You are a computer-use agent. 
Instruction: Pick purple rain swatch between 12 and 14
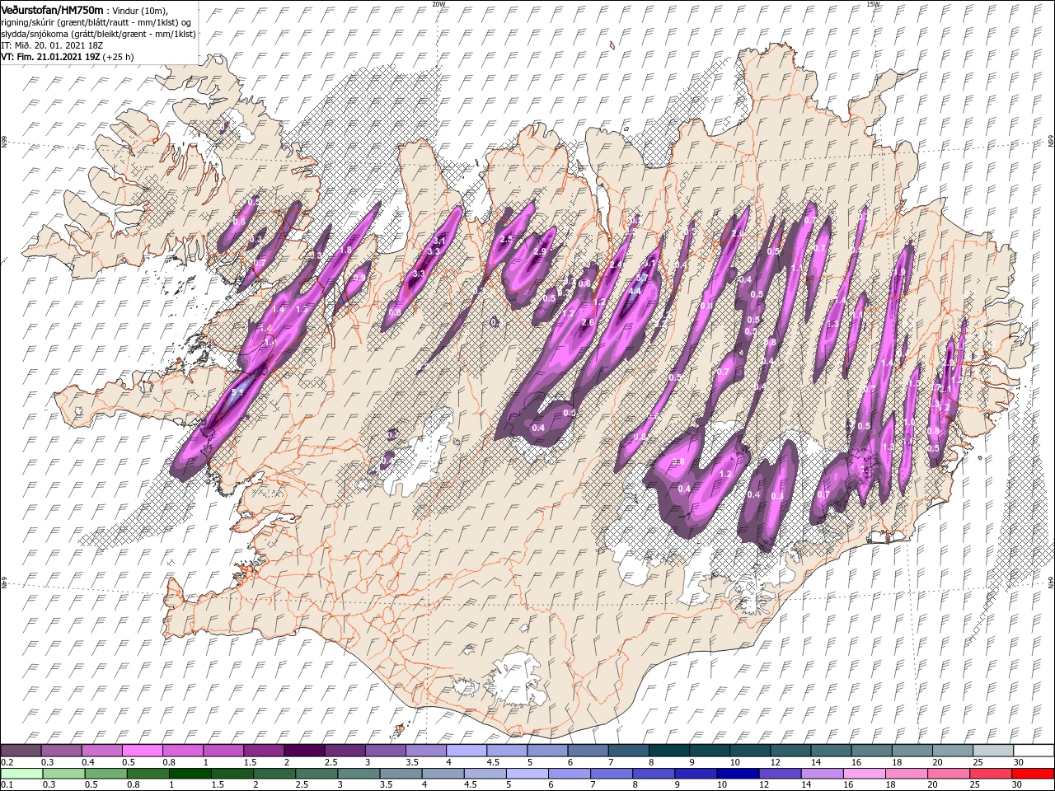click(x=780, y=775)
